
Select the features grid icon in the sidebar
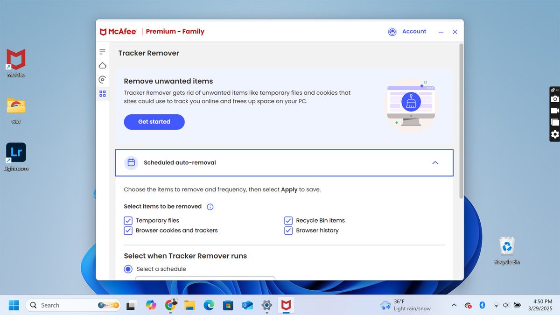[102, 93]
